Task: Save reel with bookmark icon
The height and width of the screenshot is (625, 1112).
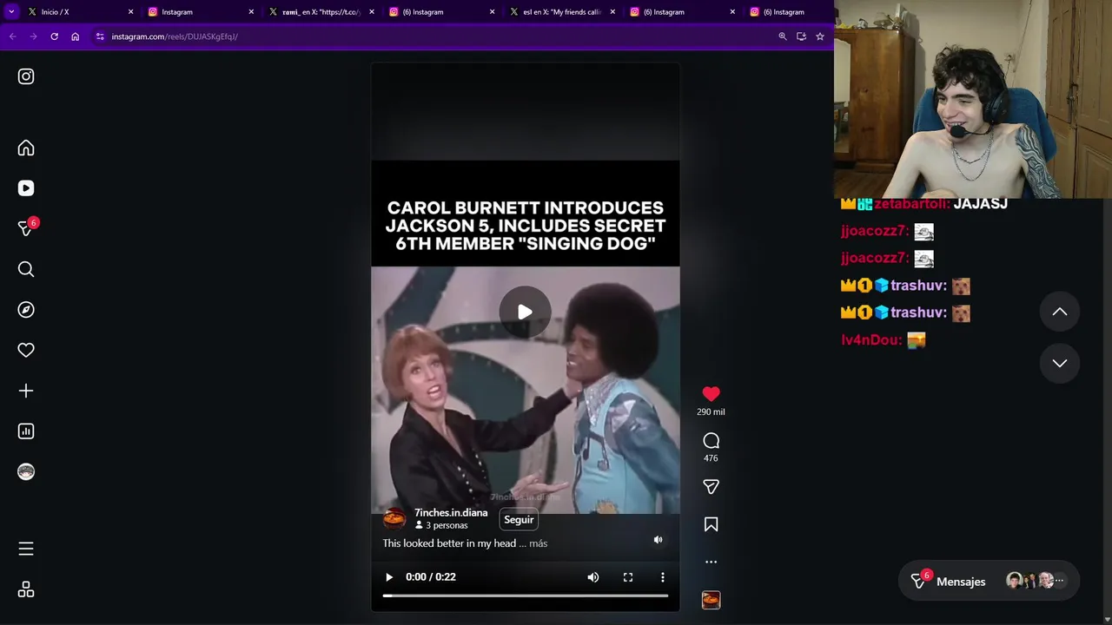Action: coord(711,524)
